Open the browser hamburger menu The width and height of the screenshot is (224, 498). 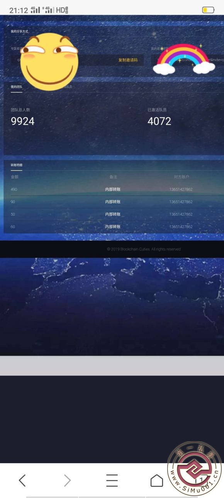(112, 480)
